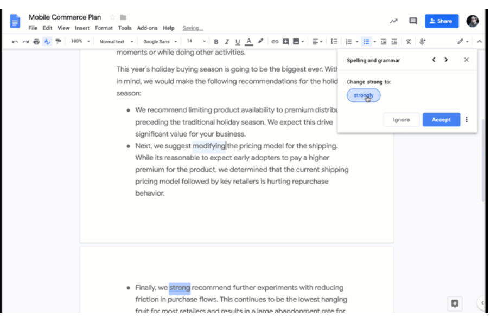Collapse the menus with the up chevron
This screenshot has width=491, height=323.
click(480, 42)
